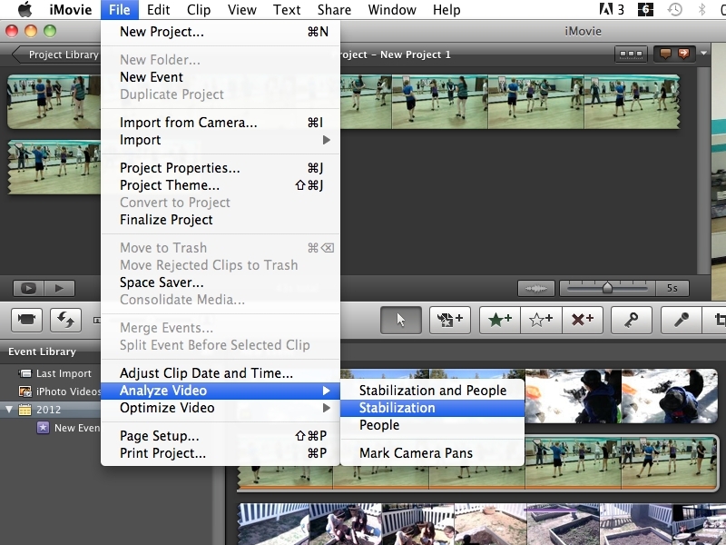Click the iMovie application menu
The width and height of the screenshot is (726, 545).
[71, 10]
